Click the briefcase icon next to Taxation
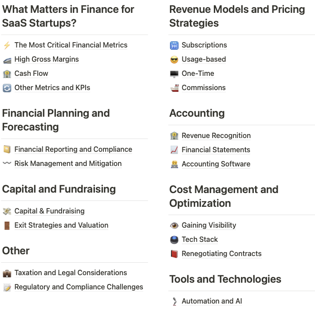 7,273
